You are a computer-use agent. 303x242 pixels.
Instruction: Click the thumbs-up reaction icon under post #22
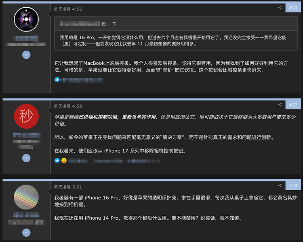click(x=57, y=80)
